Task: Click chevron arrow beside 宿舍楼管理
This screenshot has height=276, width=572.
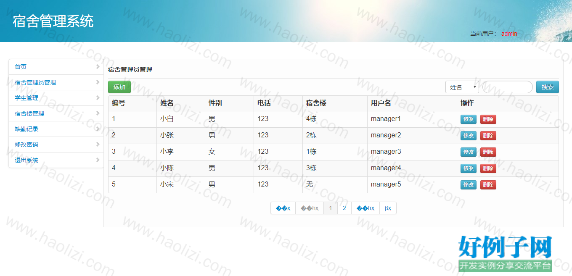Action: (x=98, y=113)
